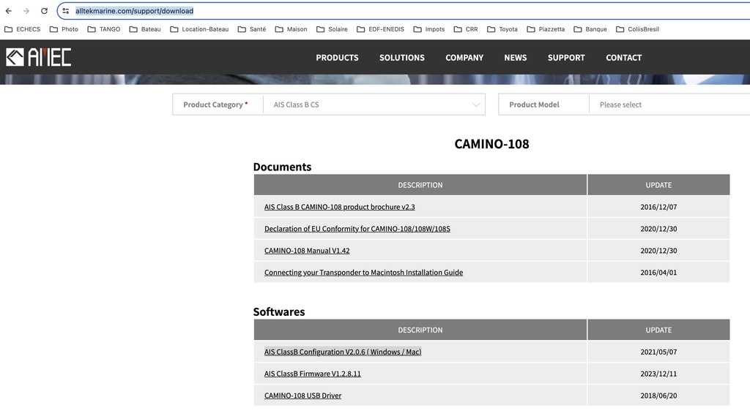Open the Photo bookmark folder
Viewport: 750px width, 416px height.
click(x=64, y=29)
